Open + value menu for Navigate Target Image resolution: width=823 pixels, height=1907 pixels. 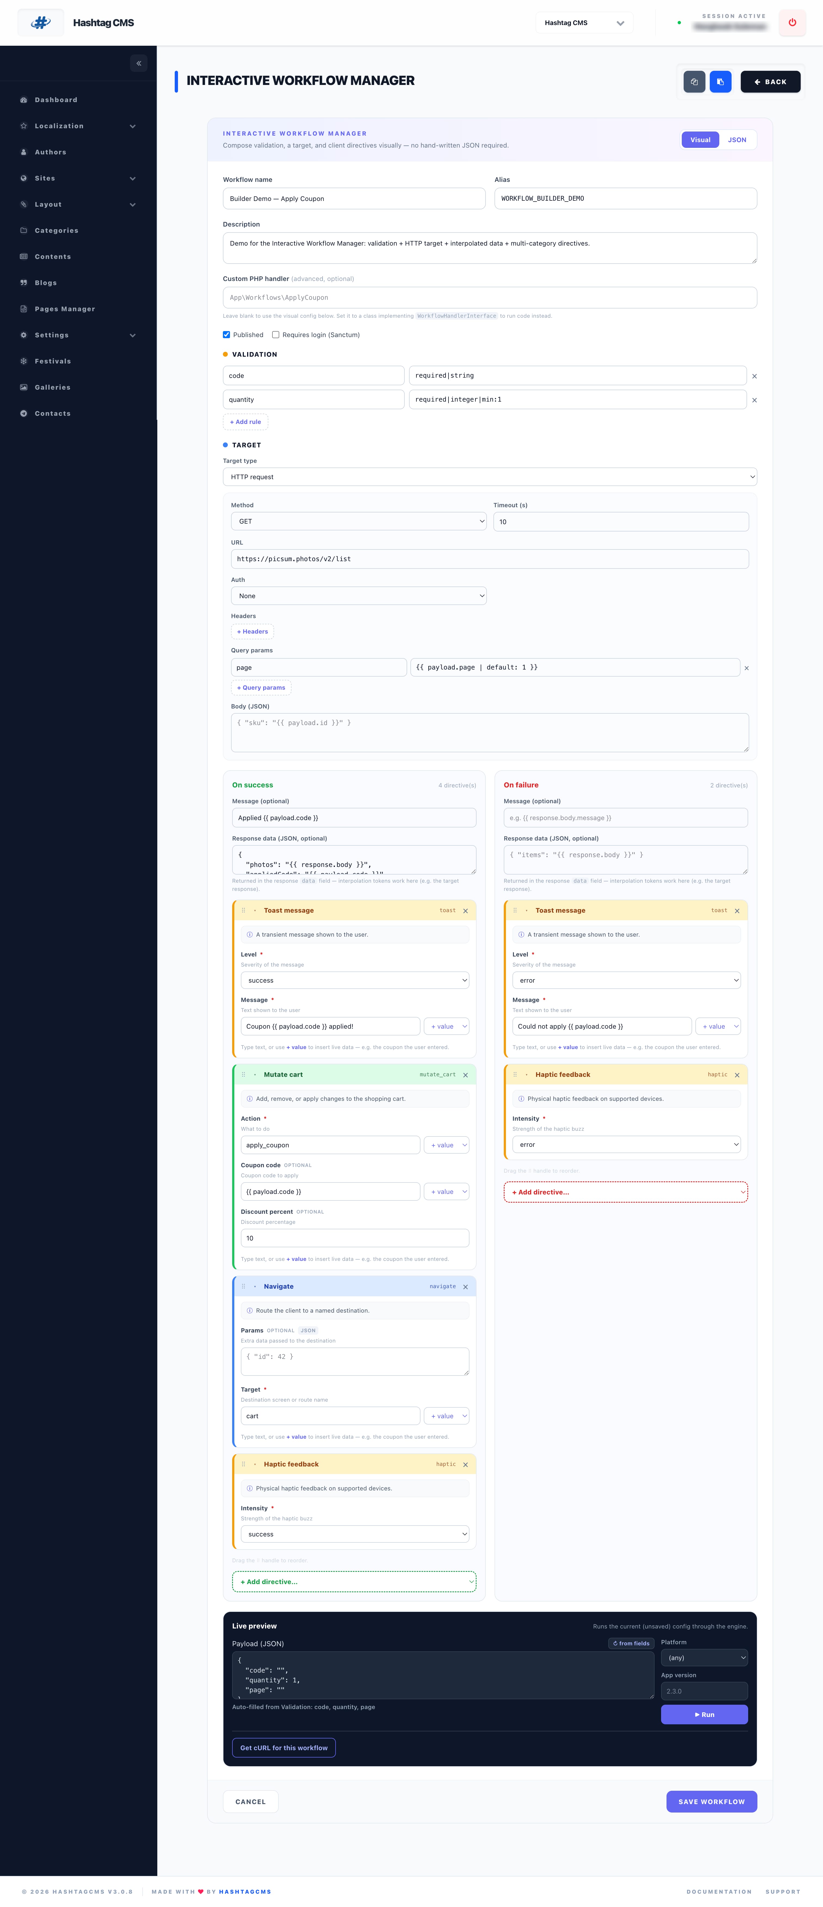[446, 1416]
